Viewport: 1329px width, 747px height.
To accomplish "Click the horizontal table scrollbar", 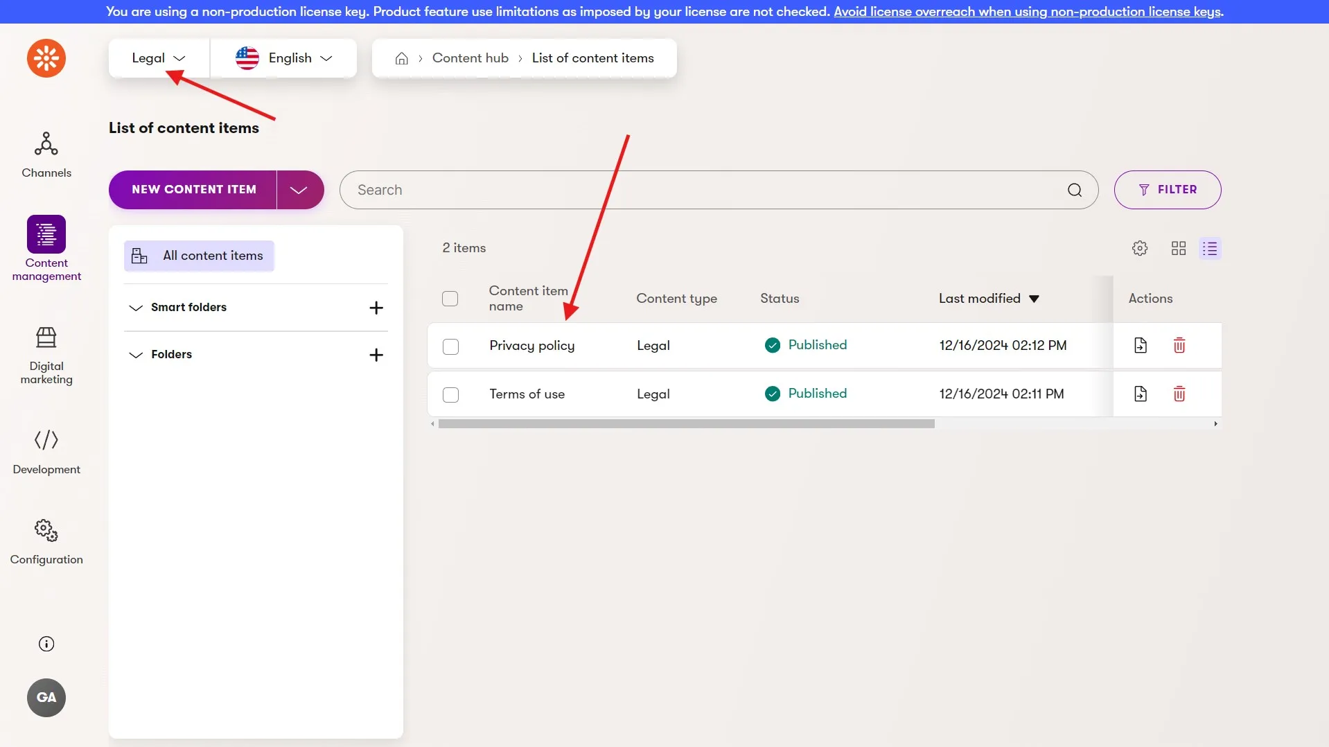I will 687,424.
